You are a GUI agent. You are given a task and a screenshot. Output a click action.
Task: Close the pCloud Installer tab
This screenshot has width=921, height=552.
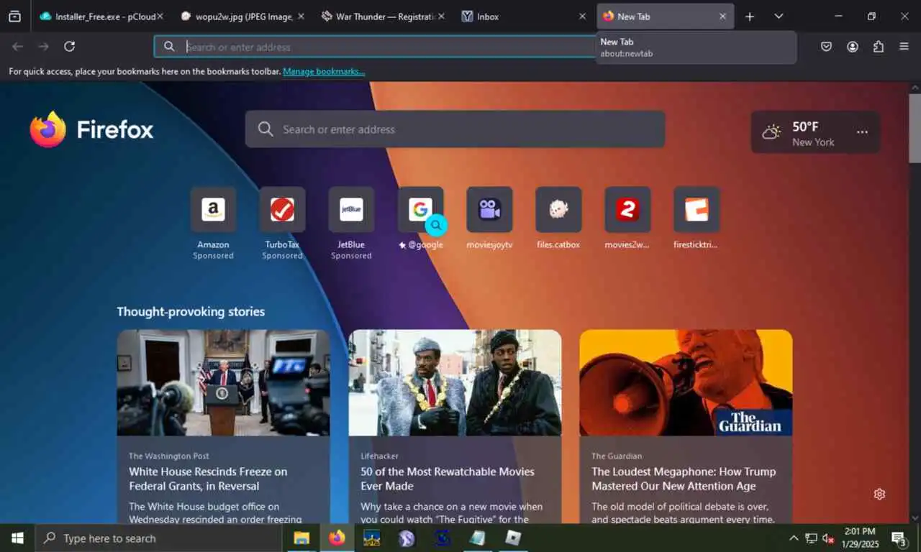160,16
